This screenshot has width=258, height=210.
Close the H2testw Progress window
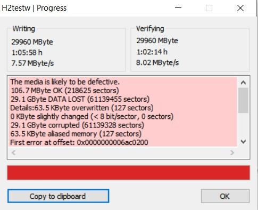[240, 8]
